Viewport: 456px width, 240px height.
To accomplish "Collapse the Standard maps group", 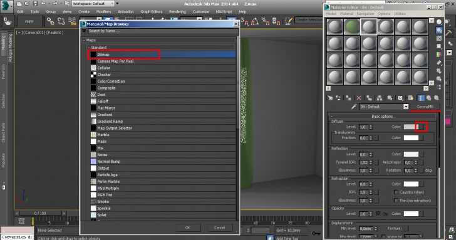I will click(89, 48).
